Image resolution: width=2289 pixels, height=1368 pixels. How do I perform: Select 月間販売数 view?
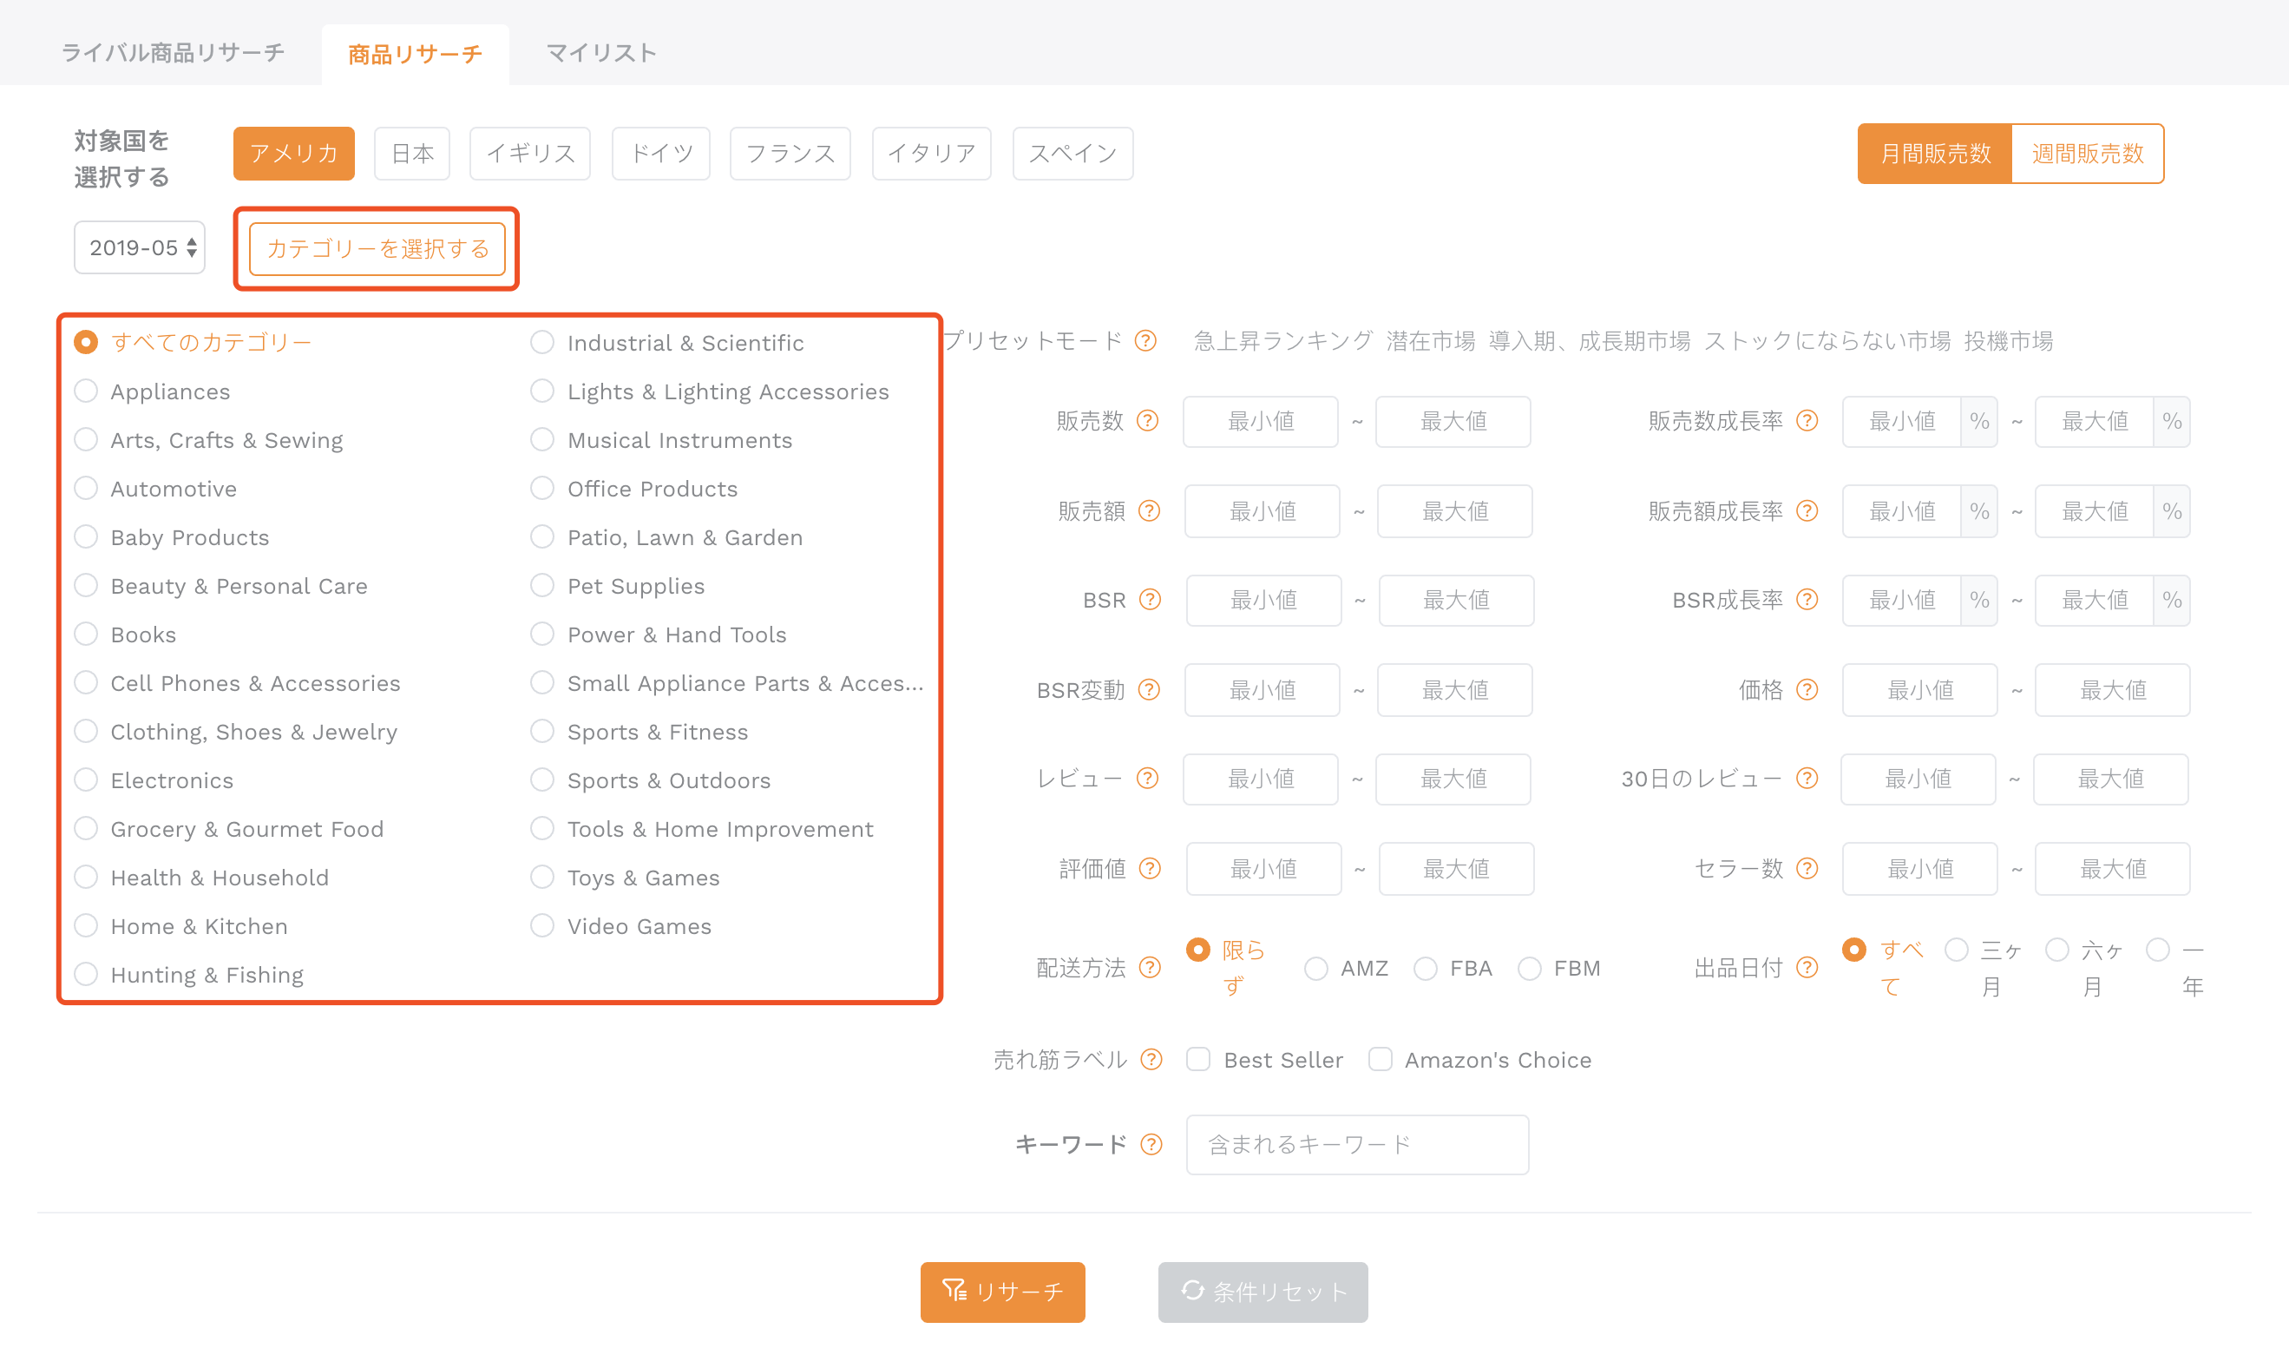[x=1935, y=154]
